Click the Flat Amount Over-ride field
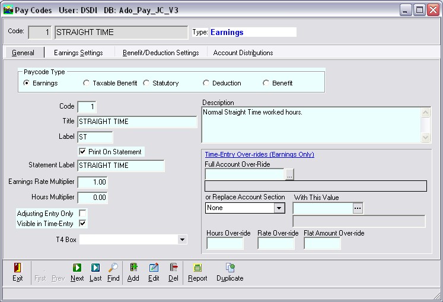This screenshot has width=443, height=302. click(x=323, y=243)
